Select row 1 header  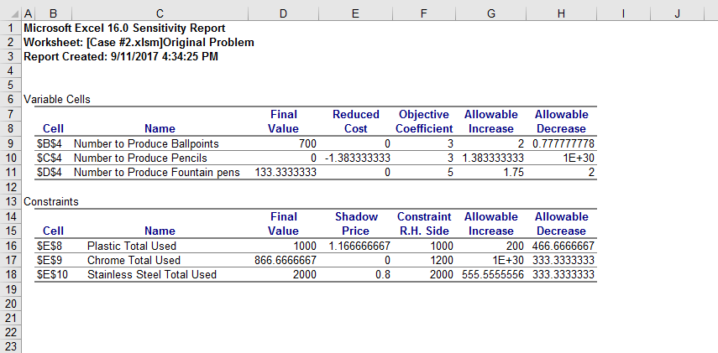tap(11, 29)
